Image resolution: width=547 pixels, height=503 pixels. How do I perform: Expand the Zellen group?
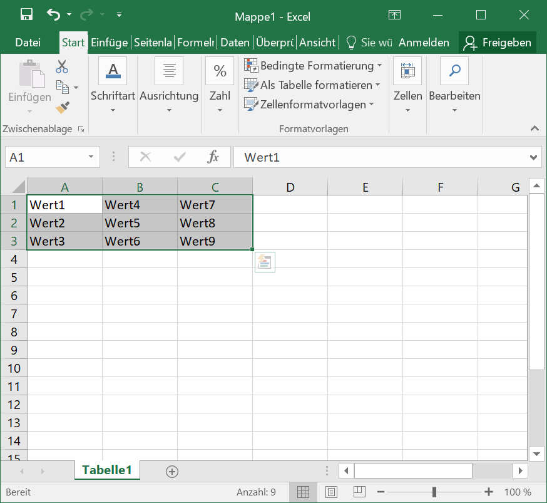click(407, 85)
